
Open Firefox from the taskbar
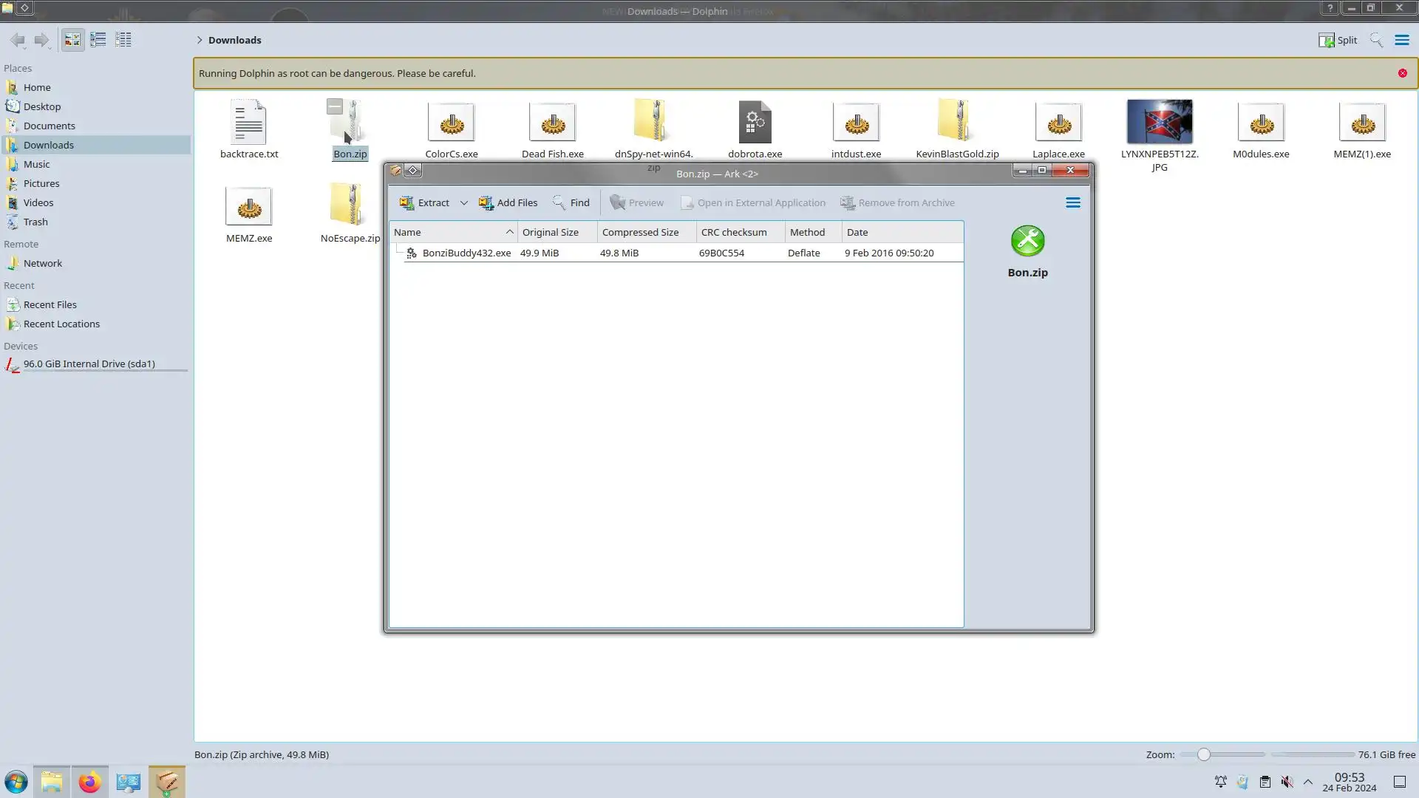click(89, 782)
